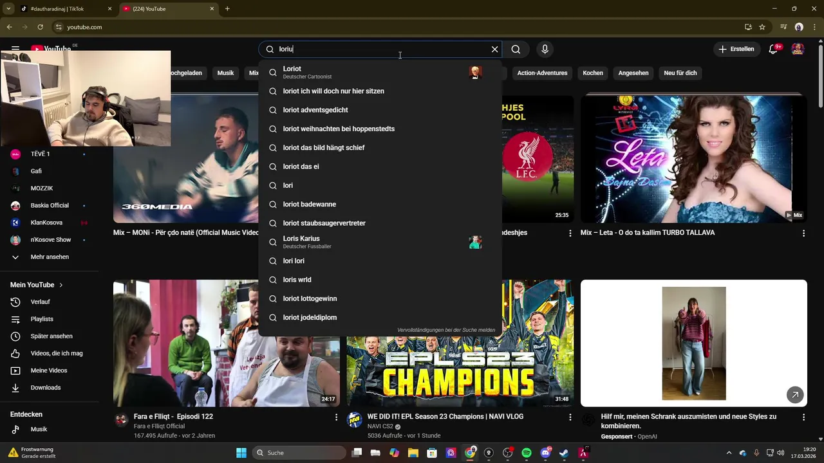Open the Chrome profile avatar
Image resolution: width=824 pixels, height=463 pixels.
point(799,27)
